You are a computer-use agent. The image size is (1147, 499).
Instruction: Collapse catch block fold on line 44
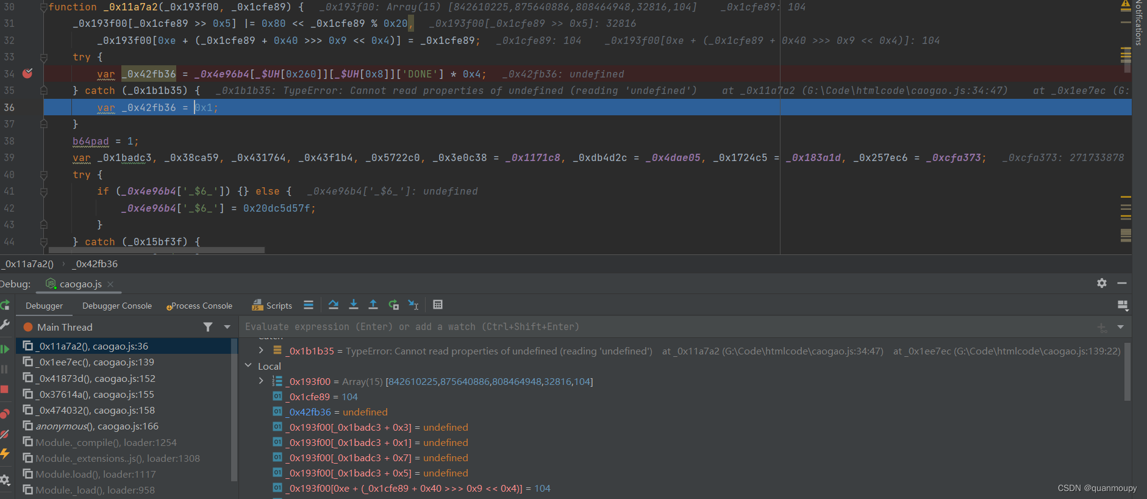[44, 242]
